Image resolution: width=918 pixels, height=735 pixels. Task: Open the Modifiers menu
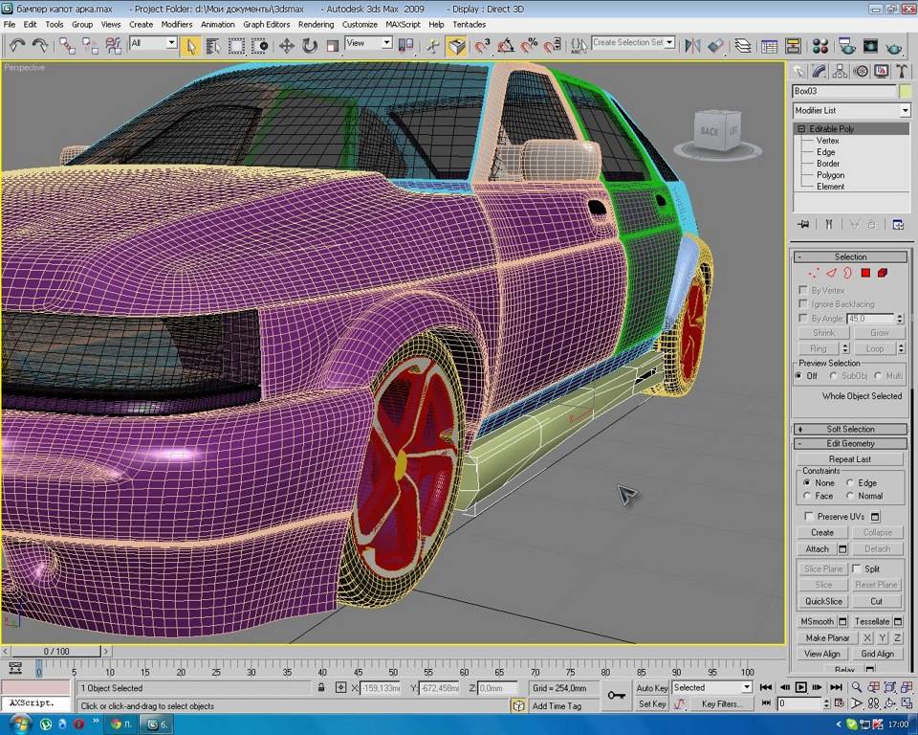pos(177,24)
